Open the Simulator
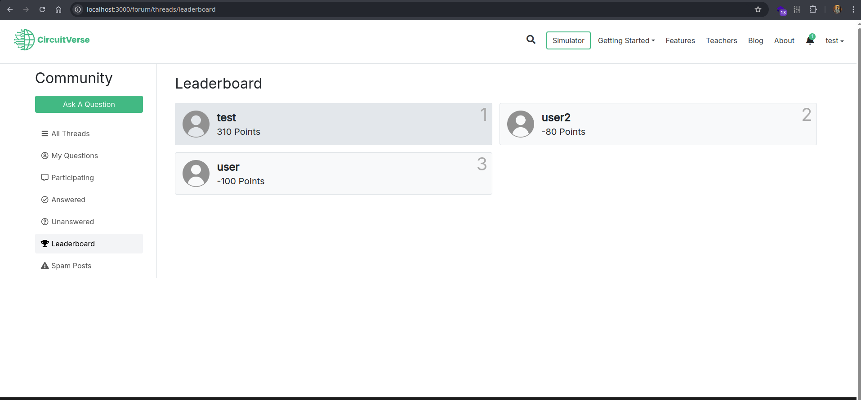 pyautogui.click(x=568, y=40)
